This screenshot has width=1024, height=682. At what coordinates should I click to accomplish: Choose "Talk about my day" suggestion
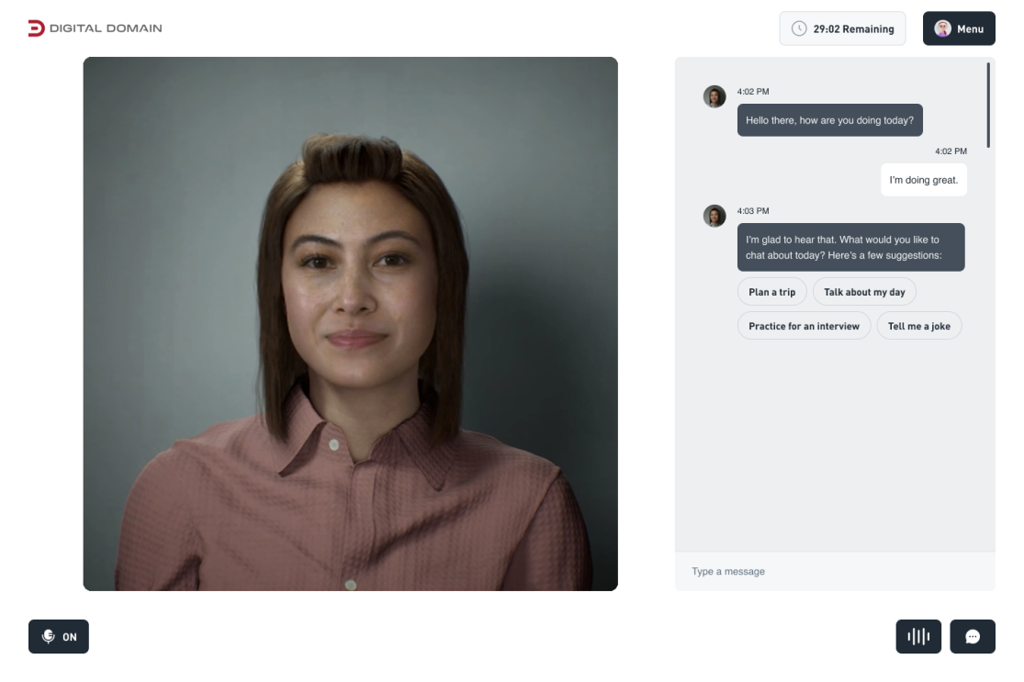click(x=864, y=292)
